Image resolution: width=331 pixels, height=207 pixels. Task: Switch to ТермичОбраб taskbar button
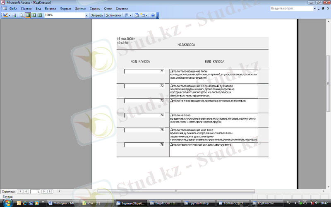131,203
